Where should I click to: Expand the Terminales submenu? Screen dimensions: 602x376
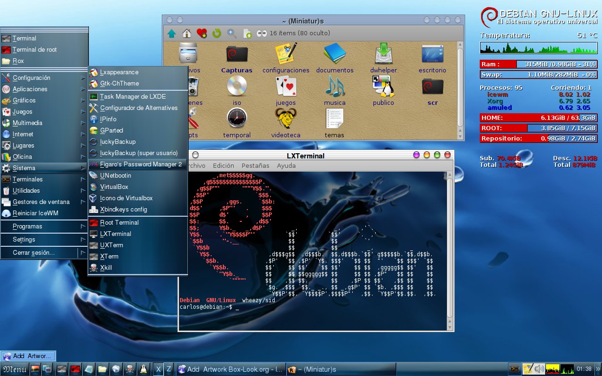tap(44, 179)
